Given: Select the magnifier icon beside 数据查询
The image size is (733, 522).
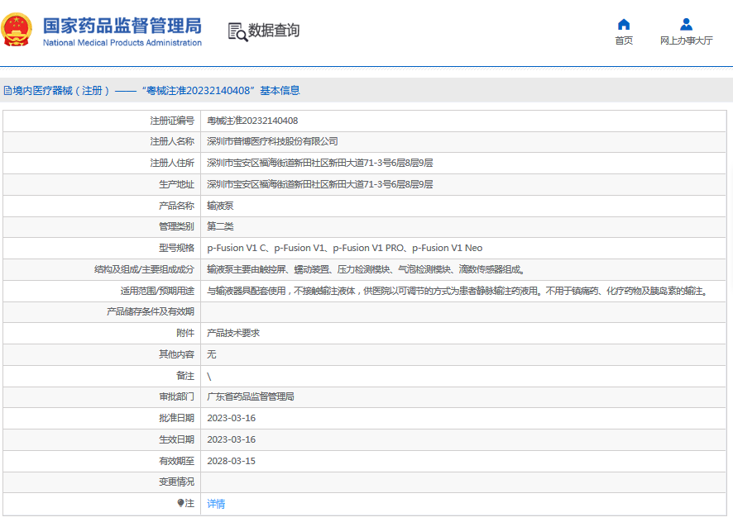Looking at the screenshot, I should (x=236, y=31).
